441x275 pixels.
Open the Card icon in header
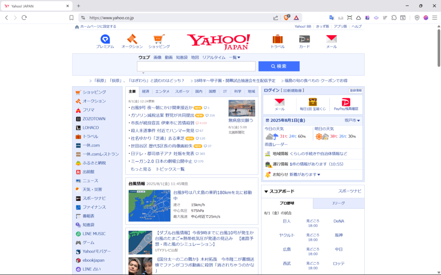click(304, 39)
